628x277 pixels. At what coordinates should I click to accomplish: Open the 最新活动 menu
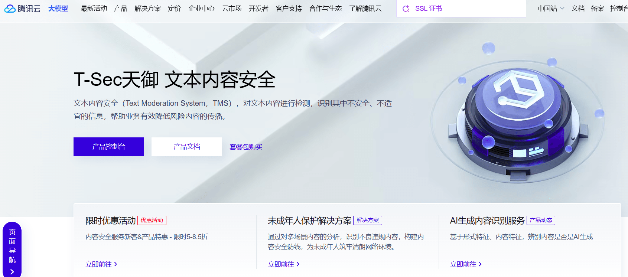pos(94,9)
